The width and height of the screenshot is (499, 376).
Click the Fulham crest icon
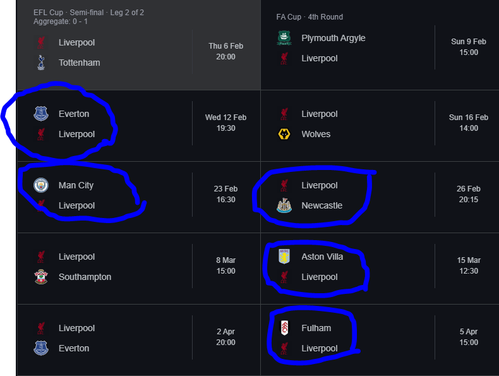[x=284, y=328]
